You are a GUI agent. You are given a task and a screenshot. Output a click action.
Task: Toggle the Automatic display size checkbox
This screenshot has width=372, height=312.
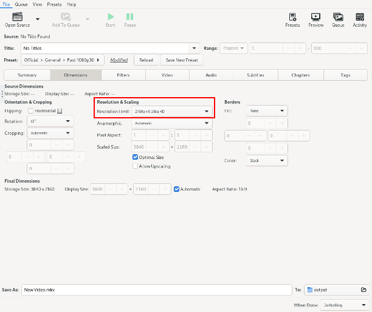click(176, 189)
